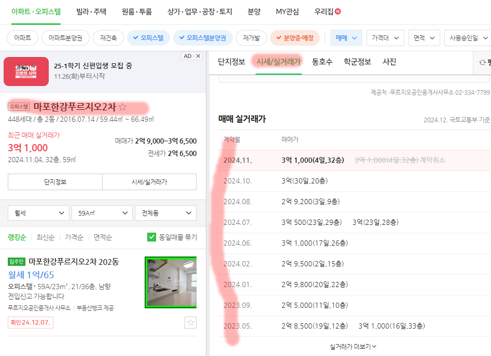The height and width of the screenshot is (356, 491).
Task: Click the 집주인 owner badge
Action: point(17,262)
